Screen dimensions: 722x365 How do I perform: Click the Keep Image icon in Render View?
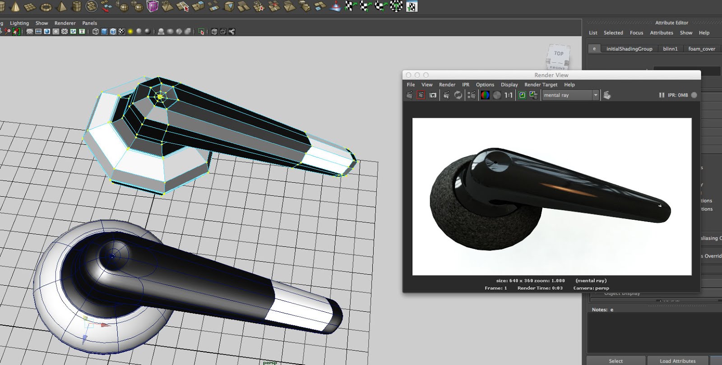point(522,95)
